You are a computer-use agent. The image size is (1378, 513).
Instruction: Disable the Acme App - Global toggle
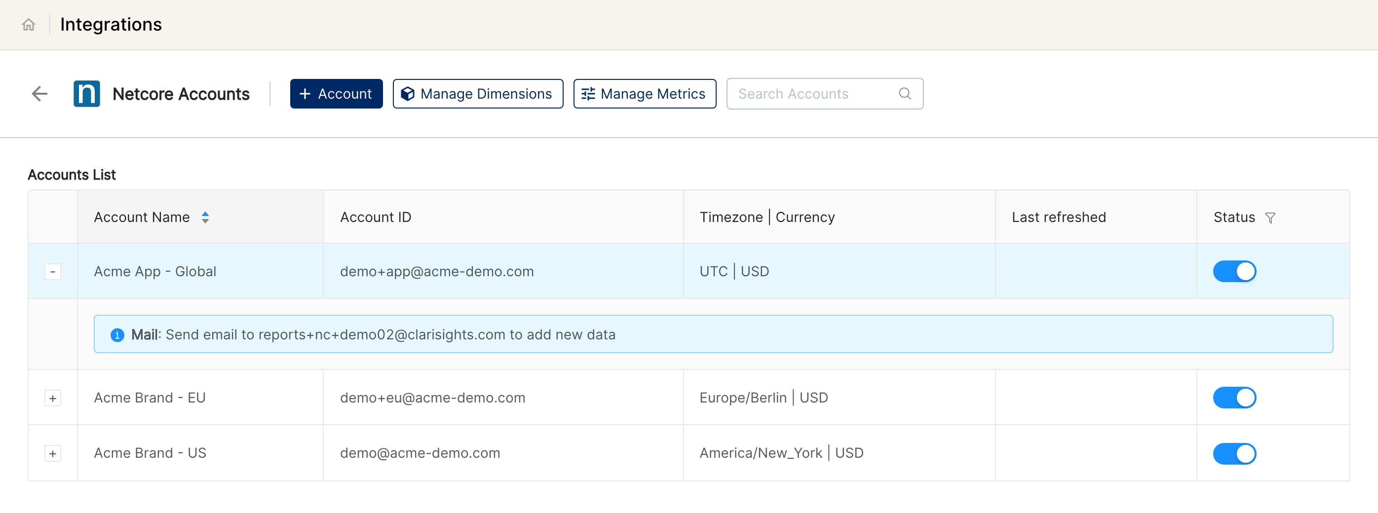coord(1234,271)
